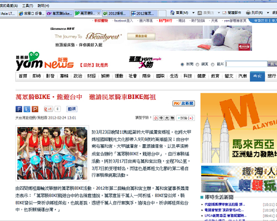Viewport: 277px width, 221px height.
Task: Click into the yam search input field
Action: [x=247, y=64]
